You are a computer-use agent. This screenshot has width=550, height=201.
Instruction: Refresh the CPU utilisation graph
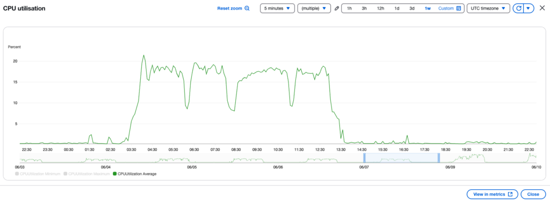(x=518, y=9)
